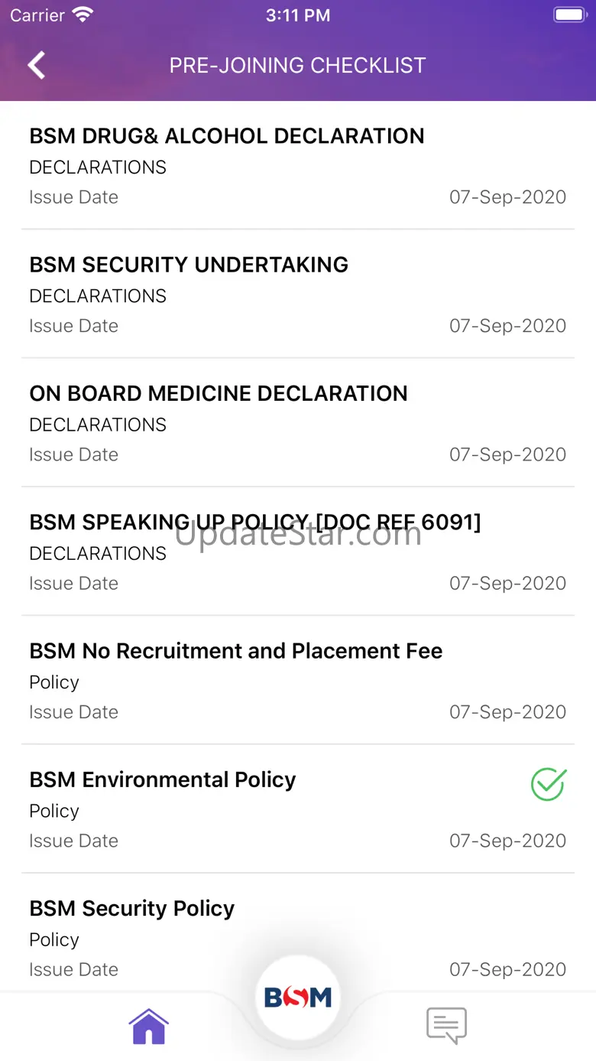Select the BSM Security Policy row
596x1061 pixels.
pos(132,908)
